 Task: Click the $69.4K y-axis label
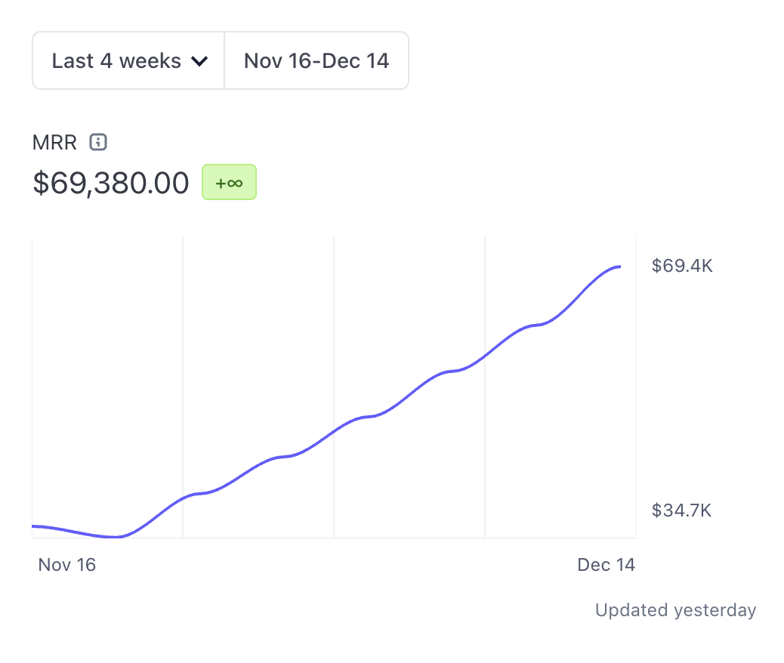pyautogui.click(x=682, y=266)
